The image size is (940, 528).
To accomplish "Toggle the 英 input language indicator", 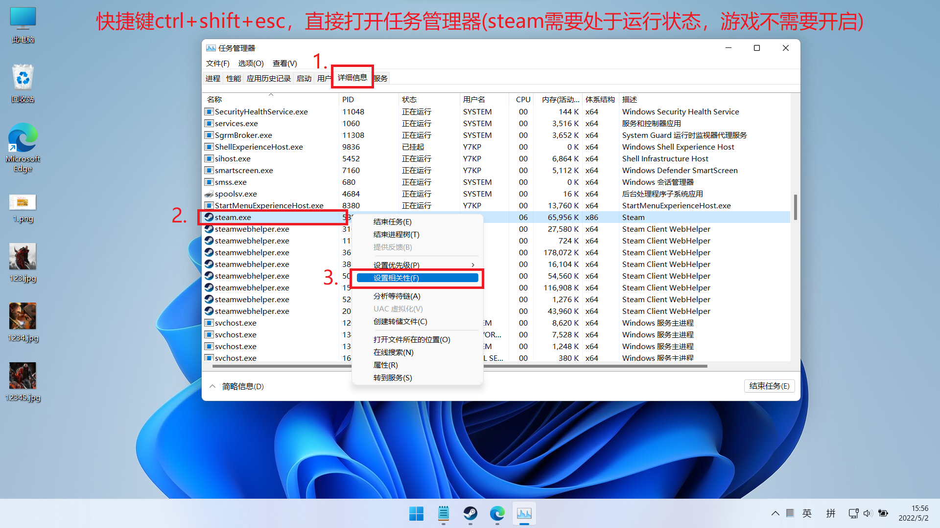I will pyautogui.click(x=807, y=513).
